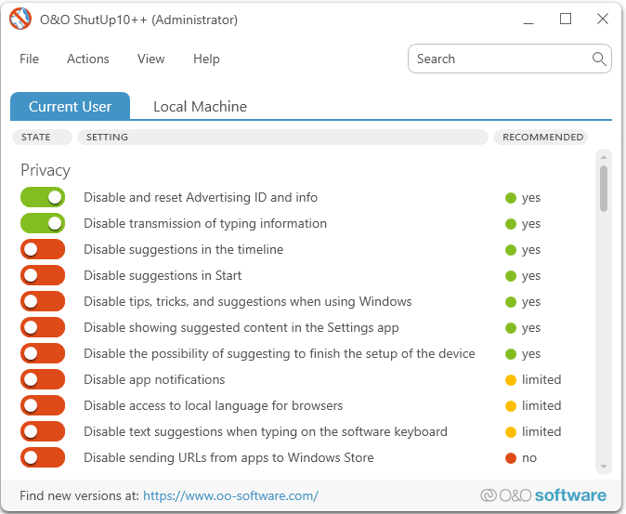Screen dimensions: 626x514
Task: Click the scrollbar down arrow
Action: coord(603,466)
